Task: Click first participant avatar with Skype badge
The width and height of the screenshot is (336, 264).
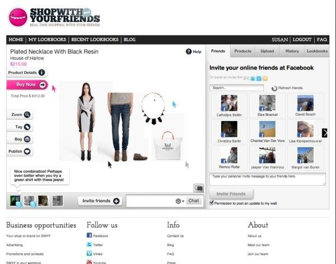Action: tap(15, 201)
